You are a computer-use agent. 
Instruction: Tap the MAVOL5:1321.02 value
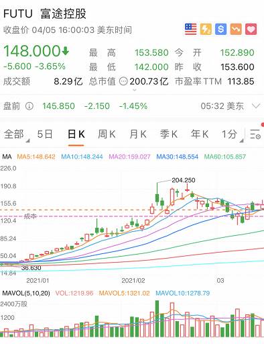[x=125, y=293]
